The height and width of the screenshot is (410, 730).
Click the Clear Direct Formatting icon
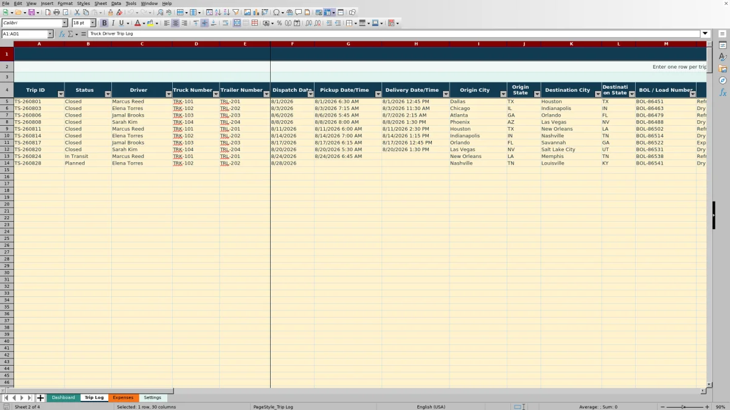coord(119,12)
